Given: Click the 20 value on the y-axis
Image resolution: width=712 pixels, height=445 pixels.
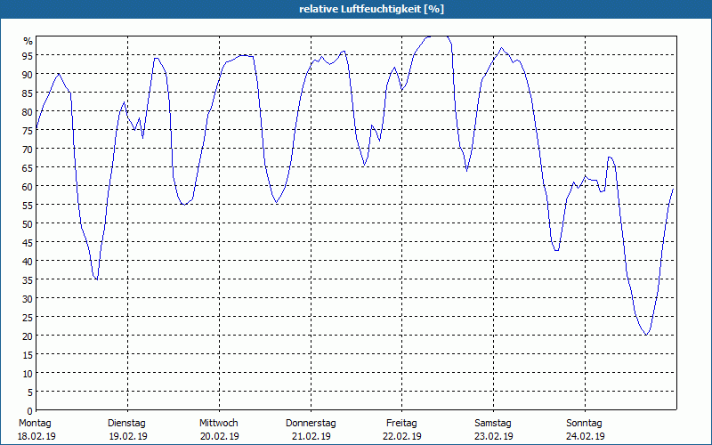Looking at the screenshot, I should point(28,336).
